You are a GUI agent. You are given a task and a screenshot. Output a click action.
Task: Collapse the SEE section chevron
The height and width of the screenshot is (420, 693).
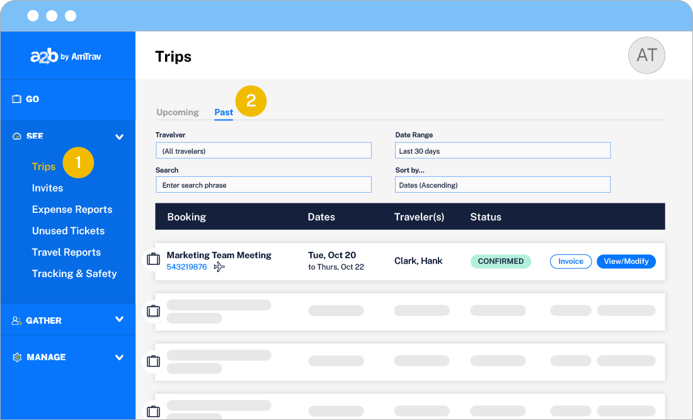tap(119, 137)
